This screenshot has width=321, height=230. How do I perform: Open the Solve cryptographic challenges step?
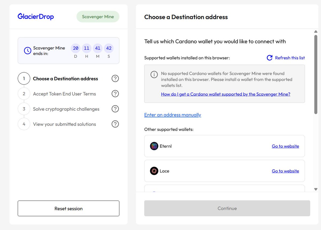tap(66, 109)
